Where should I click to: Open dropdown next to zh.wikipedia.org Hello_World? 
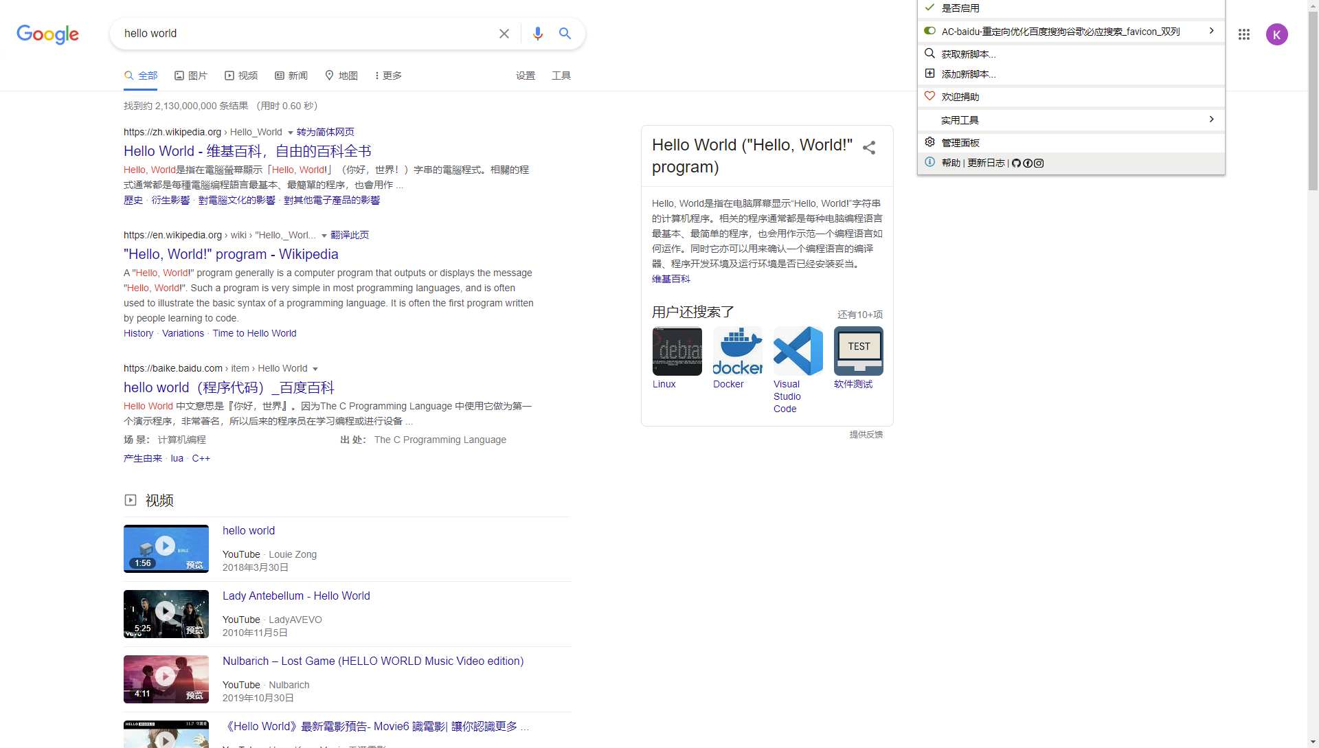[x=290, y=133]
